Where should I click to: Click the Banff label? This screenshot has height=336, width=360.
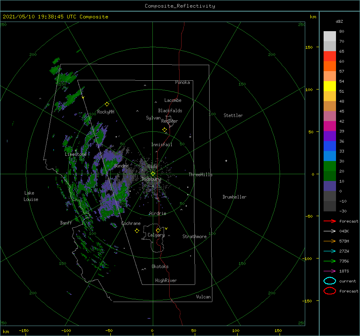(x=66, y=223)
